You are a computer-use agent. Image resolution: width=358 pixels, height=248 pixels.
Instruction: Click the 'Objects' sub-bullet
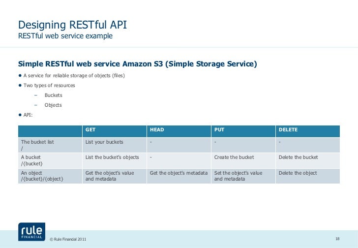pos(53,105)
